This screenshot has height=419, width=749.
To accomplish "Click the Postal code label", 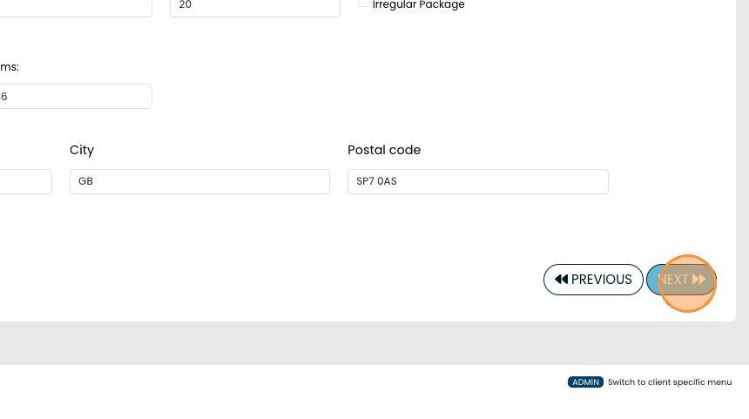I will 384,150.
